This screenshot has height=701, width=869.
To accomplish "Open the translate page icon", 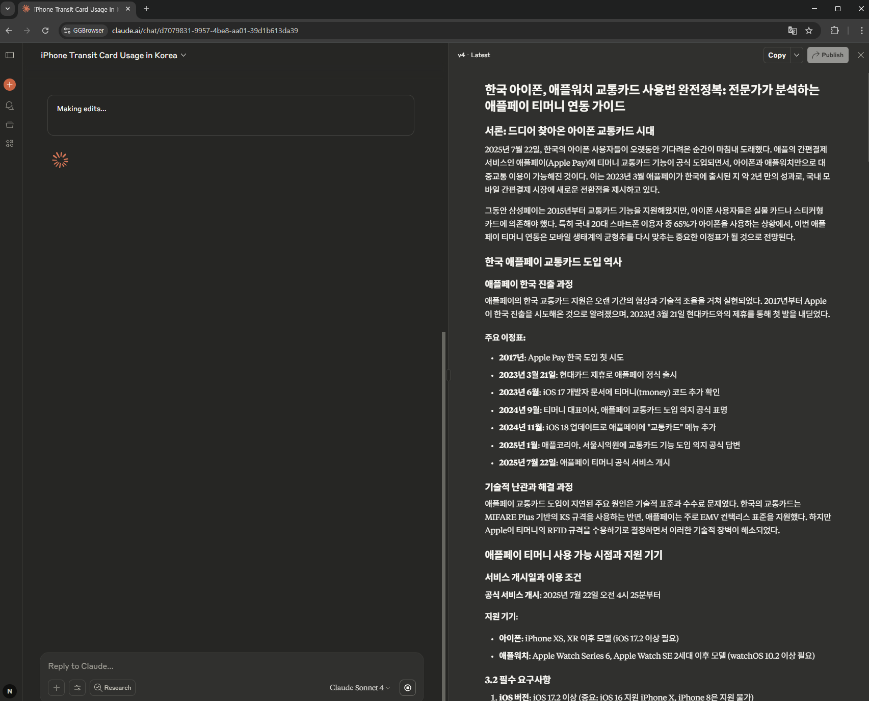I will (x=793, y=31).
